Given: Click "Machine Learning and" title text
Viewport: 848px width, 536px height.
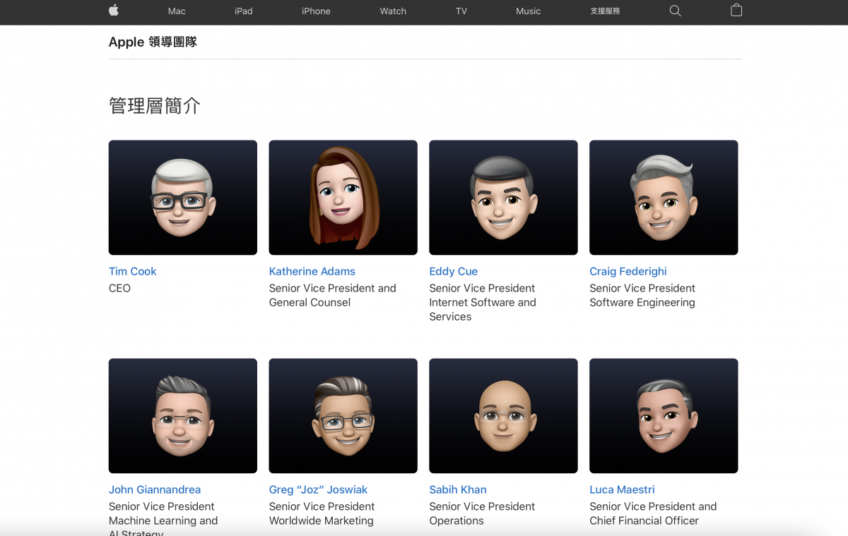Looking at the screenshot, I should point(163,520).
